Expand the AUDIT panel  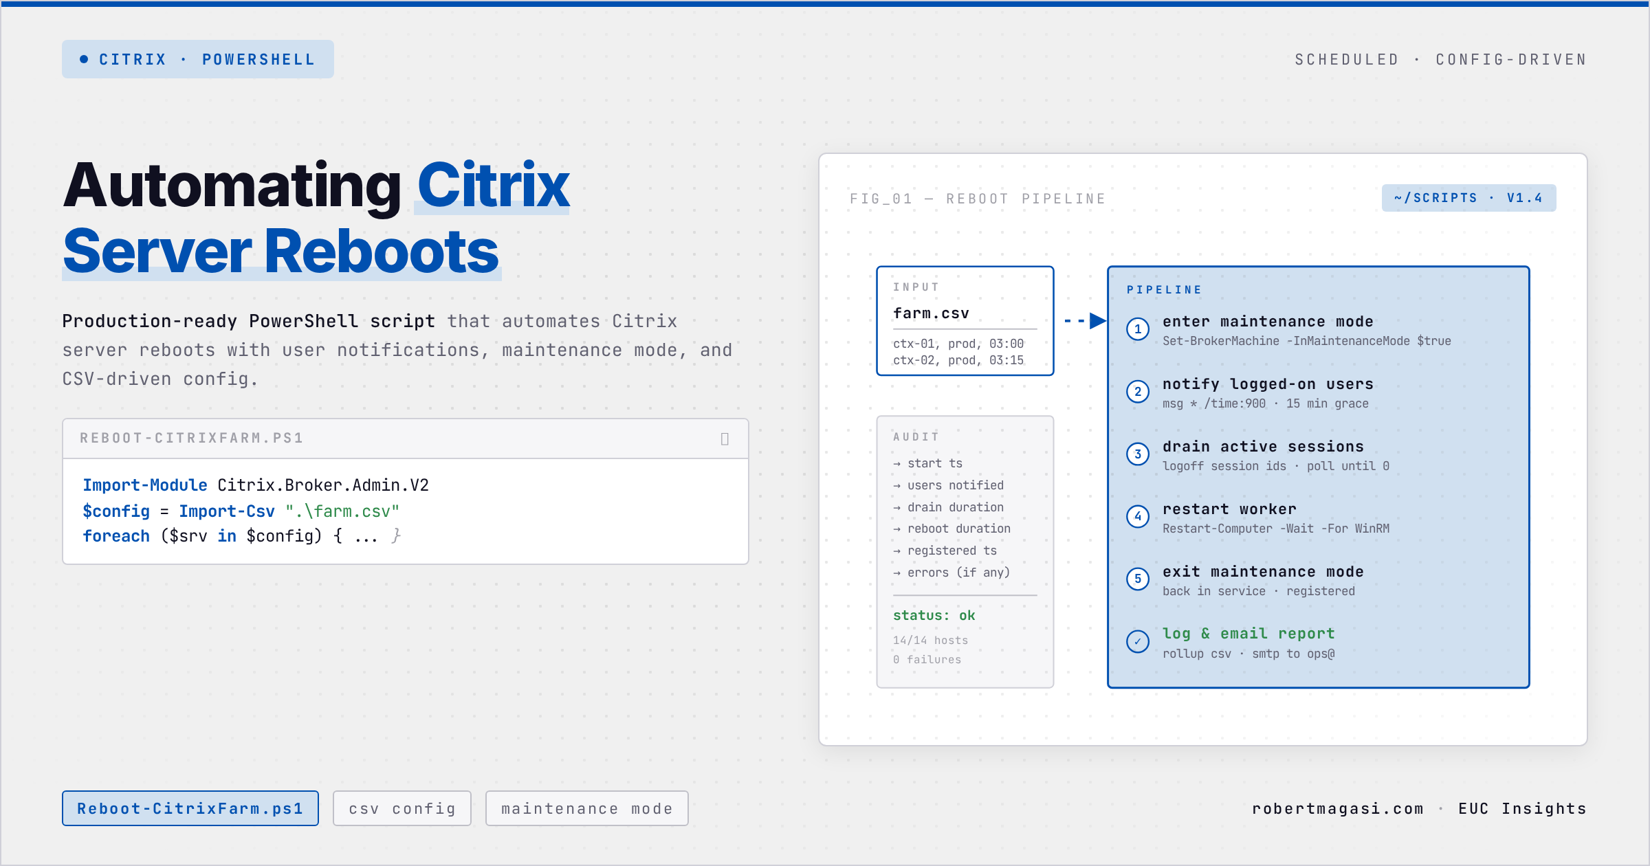pyautogui.click(x=965, y=550)
